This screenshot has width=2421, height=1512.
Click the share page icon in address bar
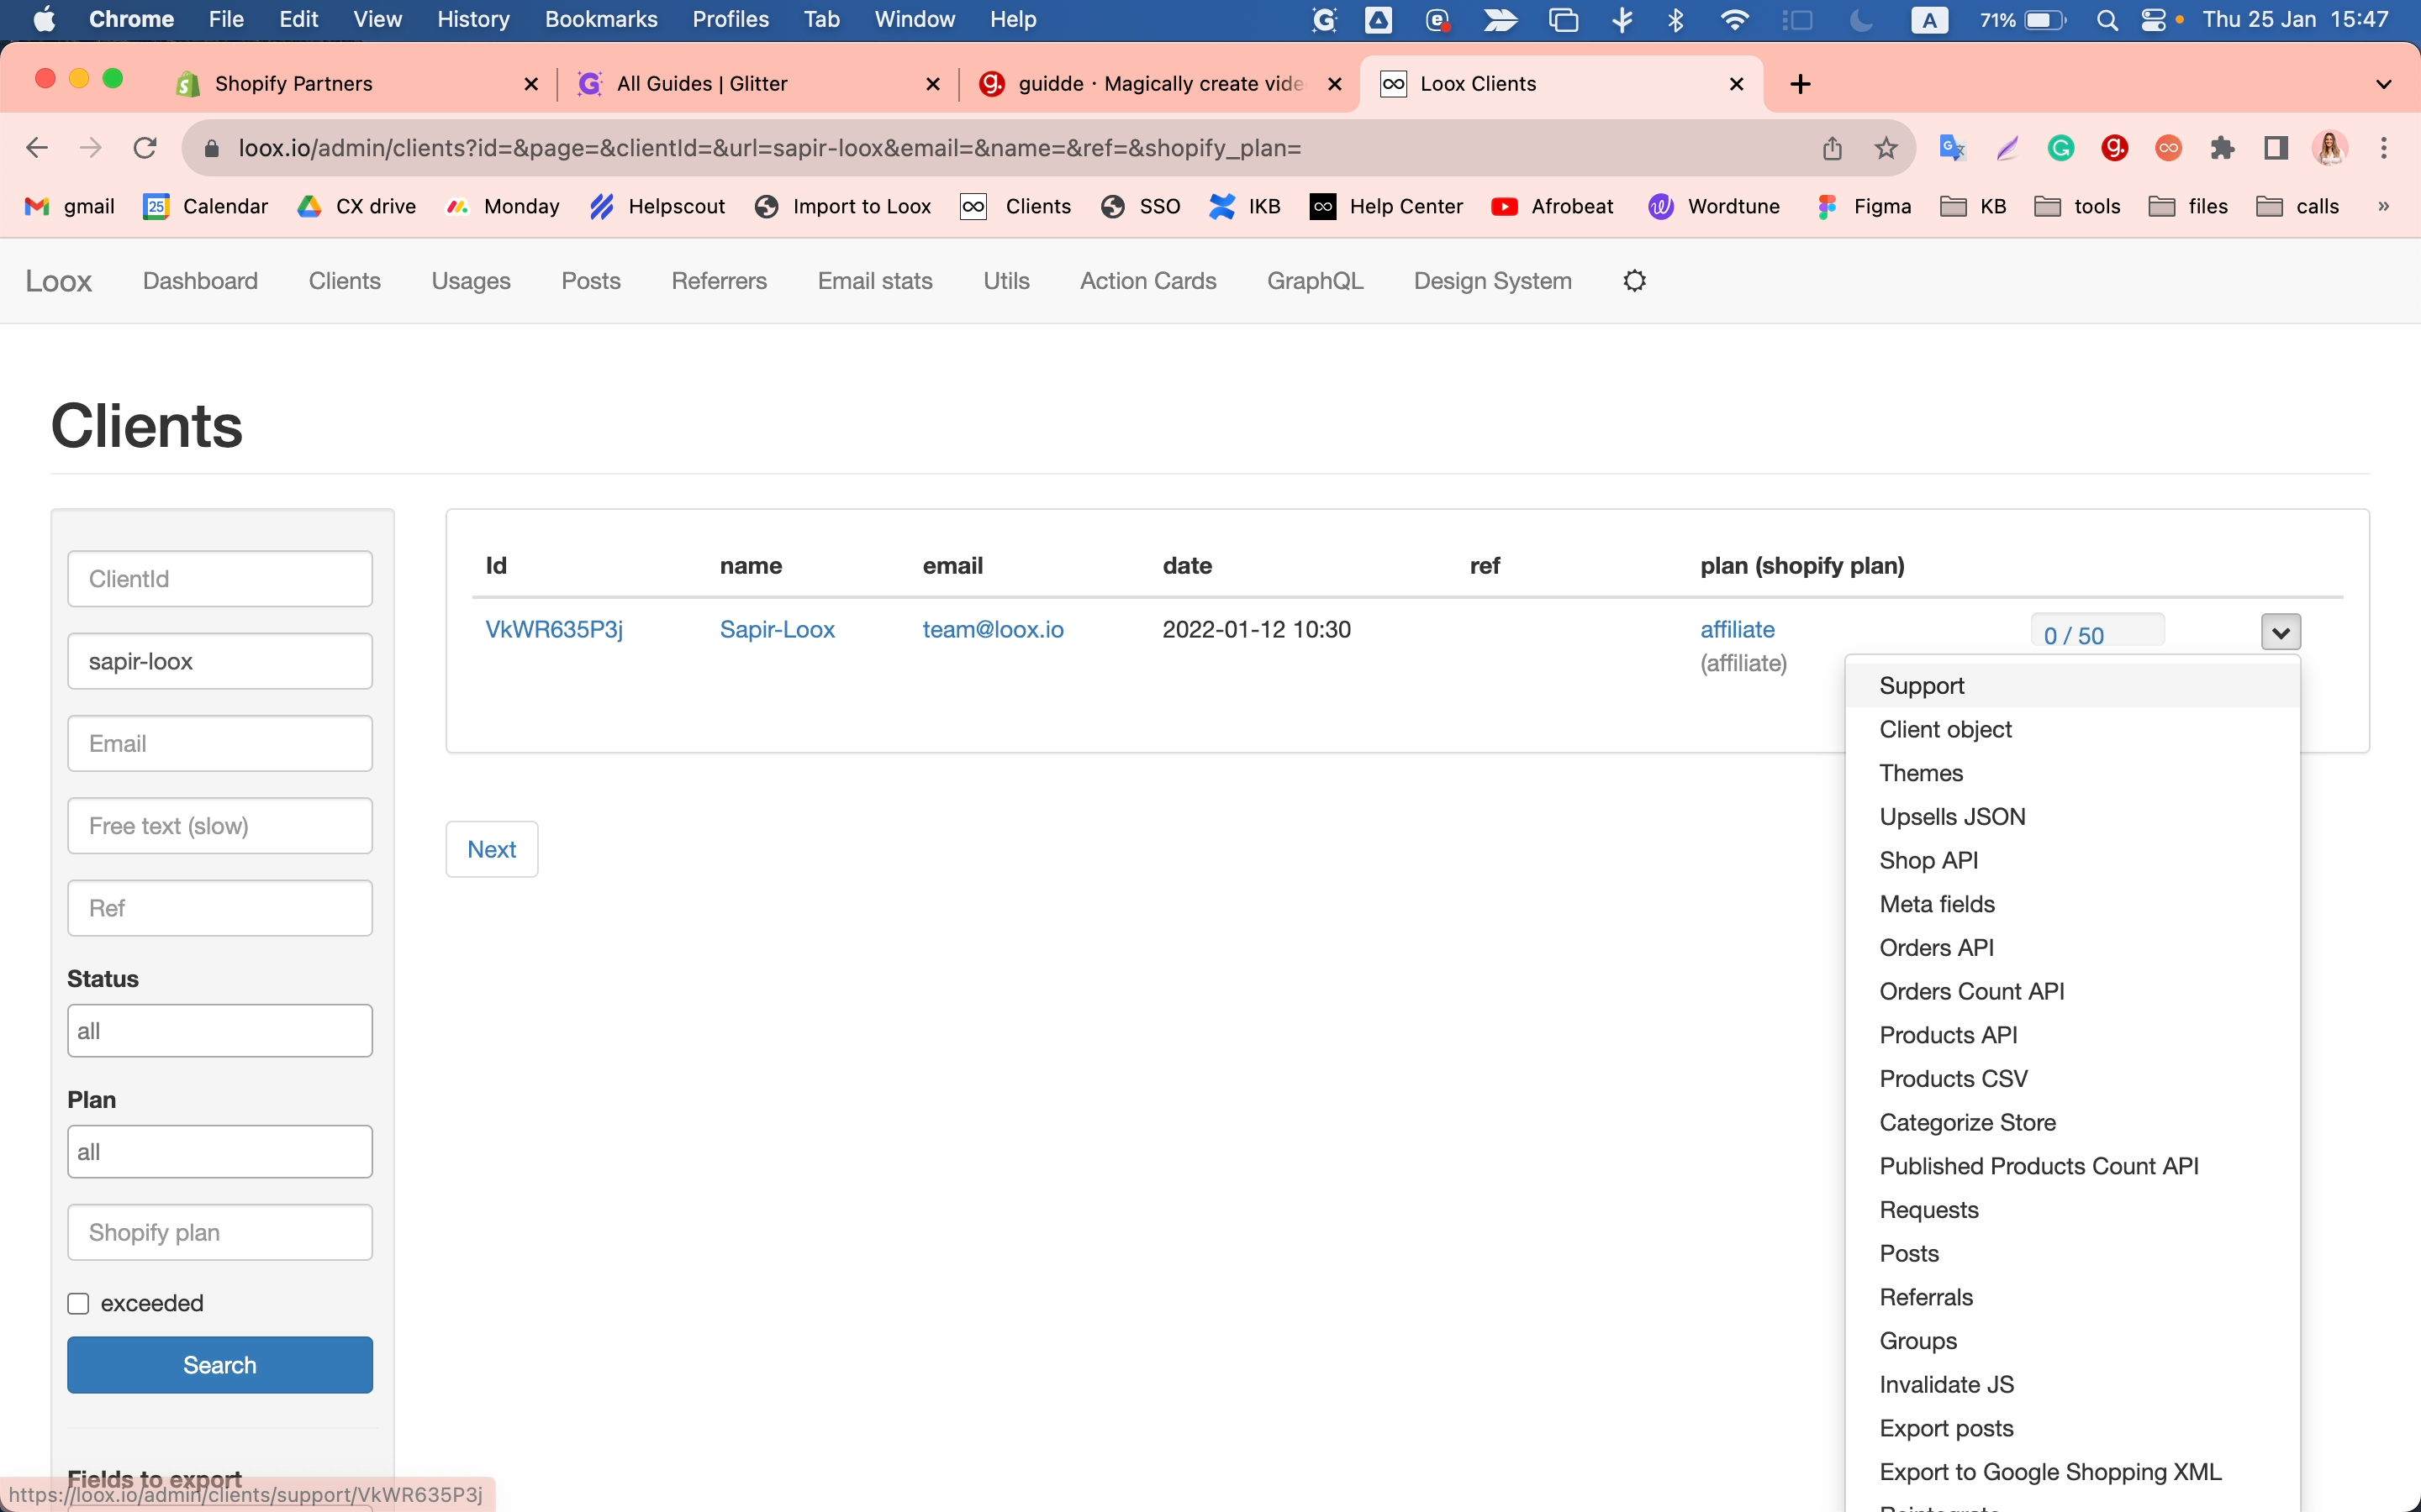(1832, 148)
